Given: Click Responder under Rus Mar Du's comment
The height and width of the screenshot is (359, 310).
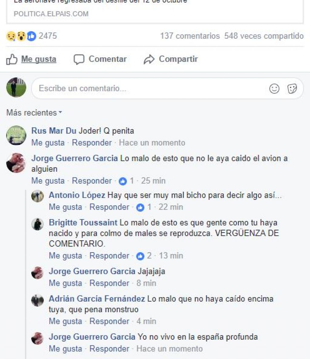Looking at the screenshot, I should click(92, 143).
